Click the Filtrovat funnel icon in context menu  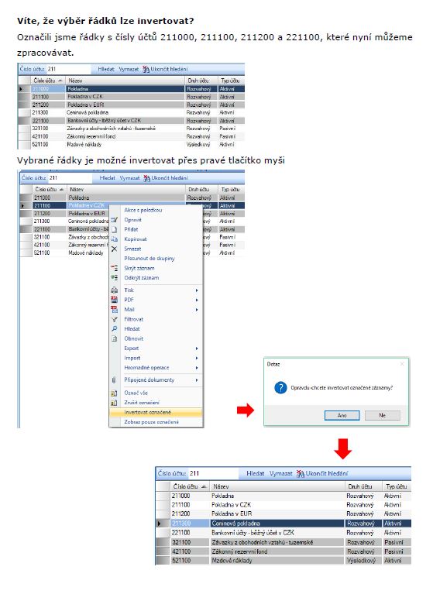(x=114, y=319)
